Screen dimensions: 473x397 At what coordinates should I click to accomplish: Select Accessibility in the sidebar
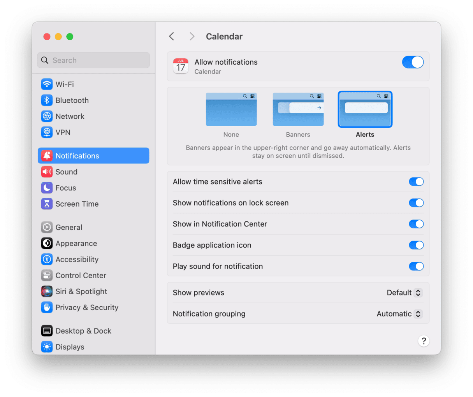click(x=77, y=260)
